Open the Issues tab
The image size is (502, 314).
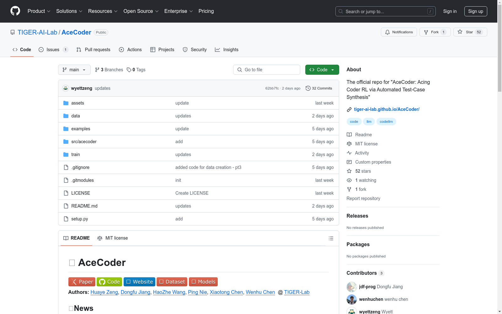[53, 50]
